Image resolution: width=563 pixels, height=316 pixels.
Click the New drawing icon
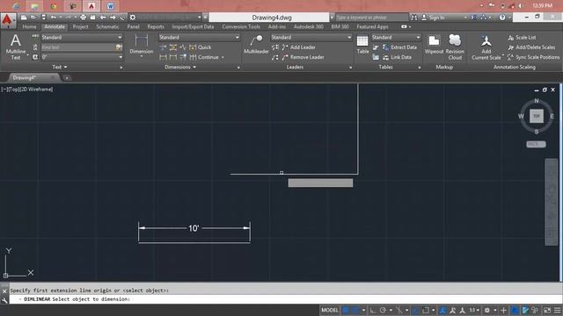(24, 18)
